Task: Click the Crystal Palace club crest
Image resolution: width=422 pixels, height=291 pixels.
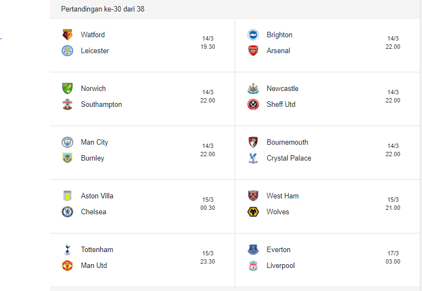Action: click(253, 158)
